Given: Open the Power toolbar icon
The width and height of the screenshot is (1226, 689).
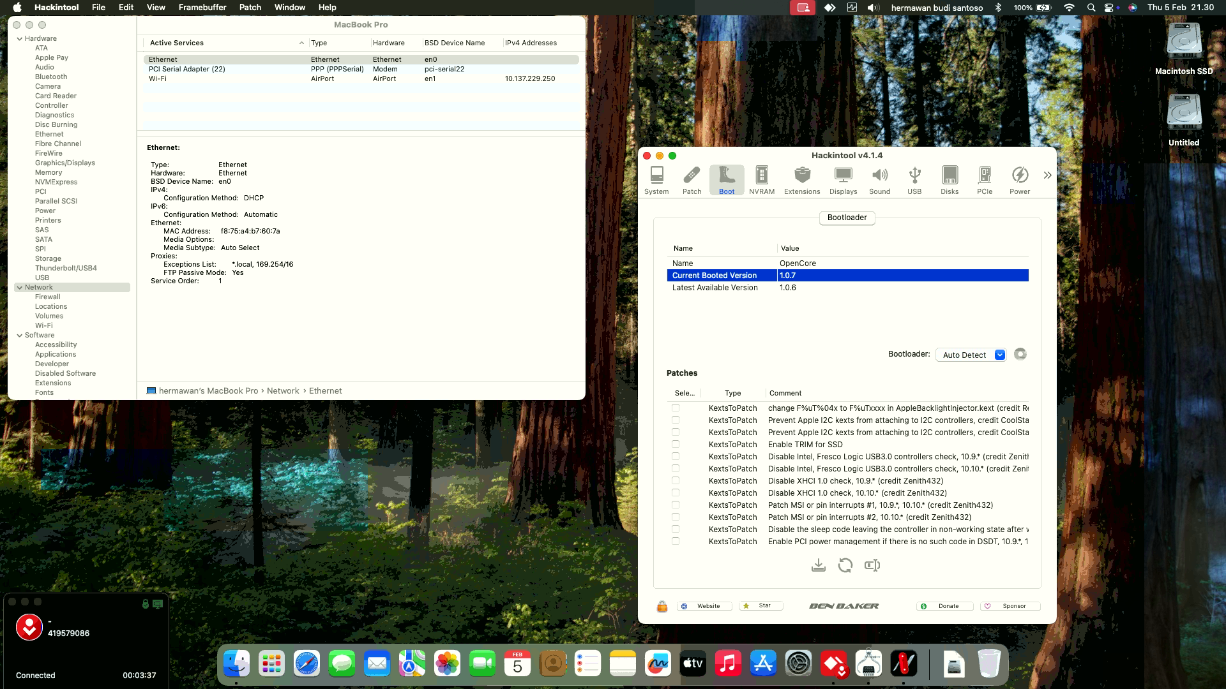Looking at the screenshot, I should click(x=1020, y=181).
